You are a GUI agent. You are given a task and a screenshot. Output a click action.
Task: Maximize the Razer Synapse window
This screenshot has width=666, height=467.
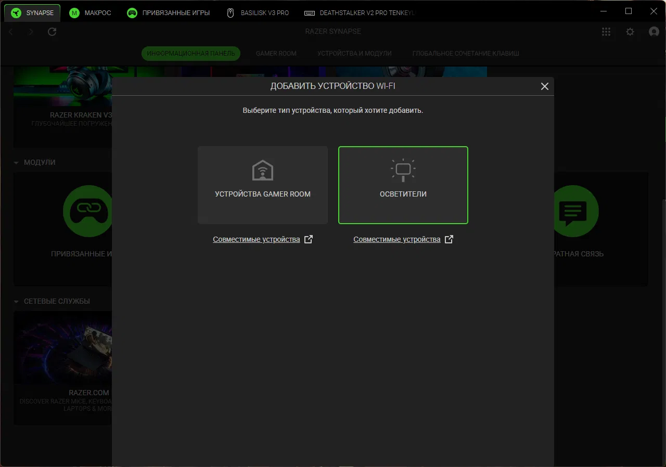[629, 11]
